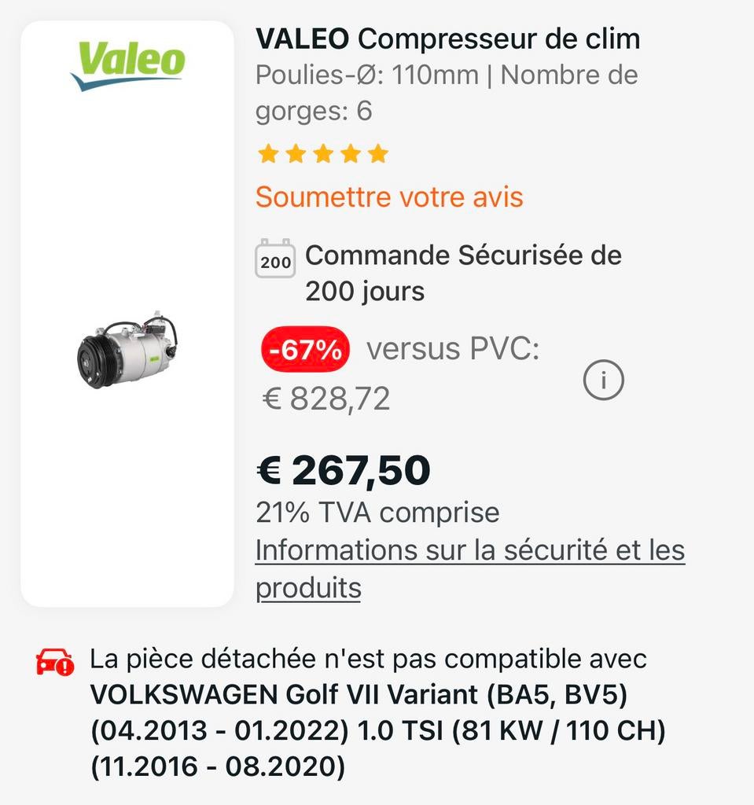Select the first rating star
Image resolution: width=754 pixels, height=805 pixels.
pos(267,153)
